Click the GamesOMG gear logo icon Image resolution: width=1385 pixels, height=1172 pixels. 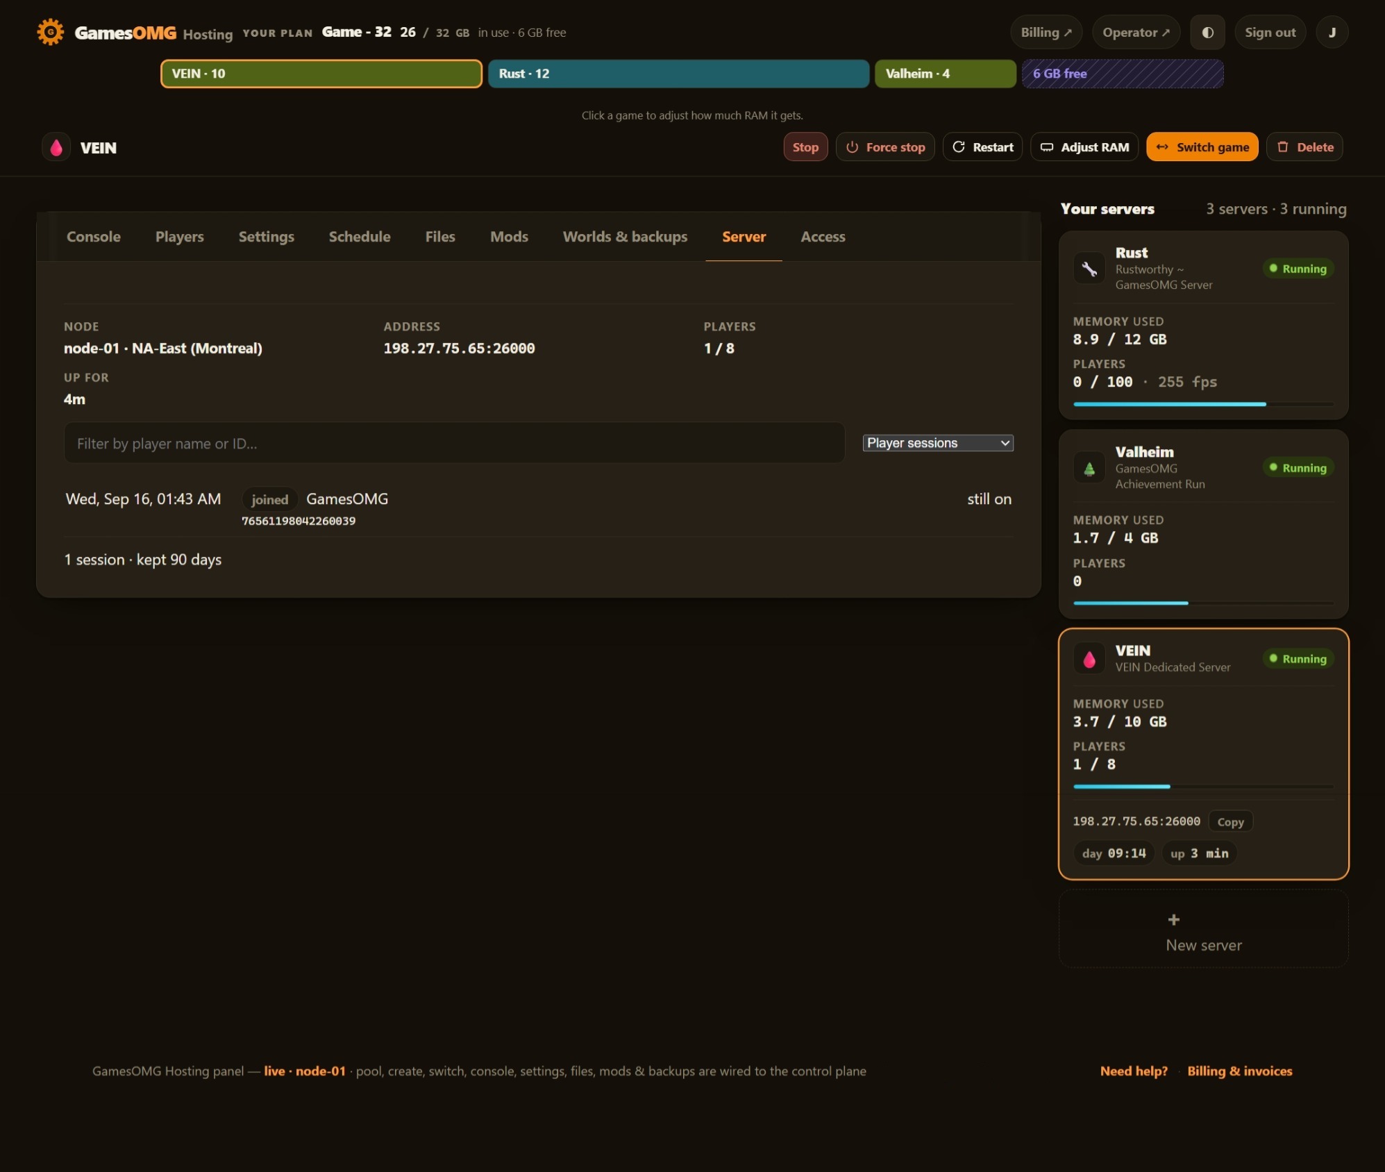pos(50,32)
